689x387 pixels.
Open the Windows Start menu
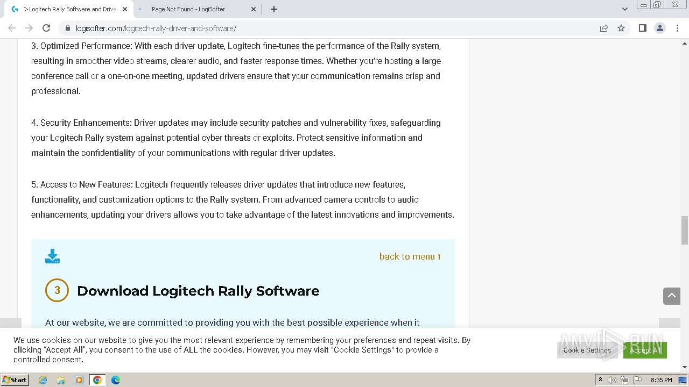click(15, 379)
